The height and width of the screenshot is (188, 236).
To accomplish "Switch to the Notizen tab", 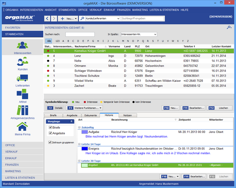I will (x=128, y=115).
